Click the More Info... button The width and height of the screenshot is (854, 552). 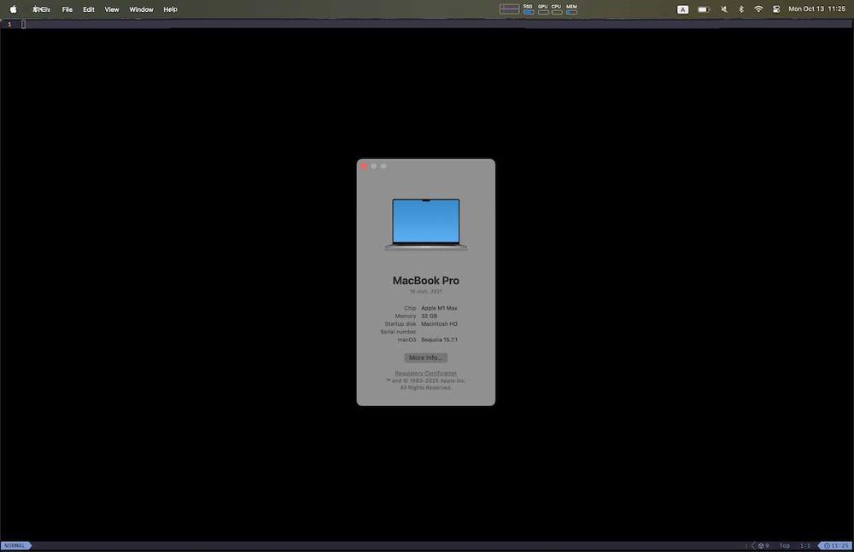[425, 357]
